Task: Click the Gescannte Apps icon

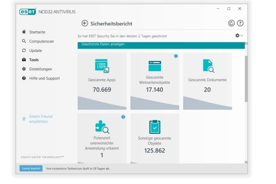Action: coord(102,66)
